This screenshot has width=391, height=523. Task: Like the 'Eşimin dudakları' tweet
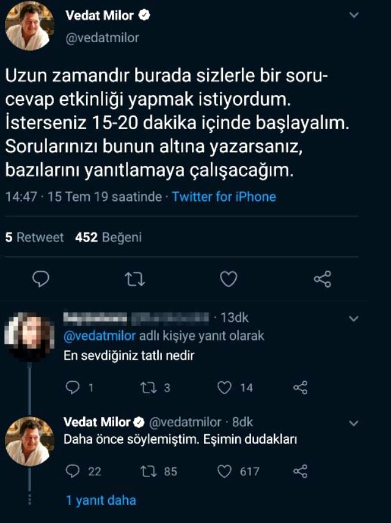click(225, 471)
